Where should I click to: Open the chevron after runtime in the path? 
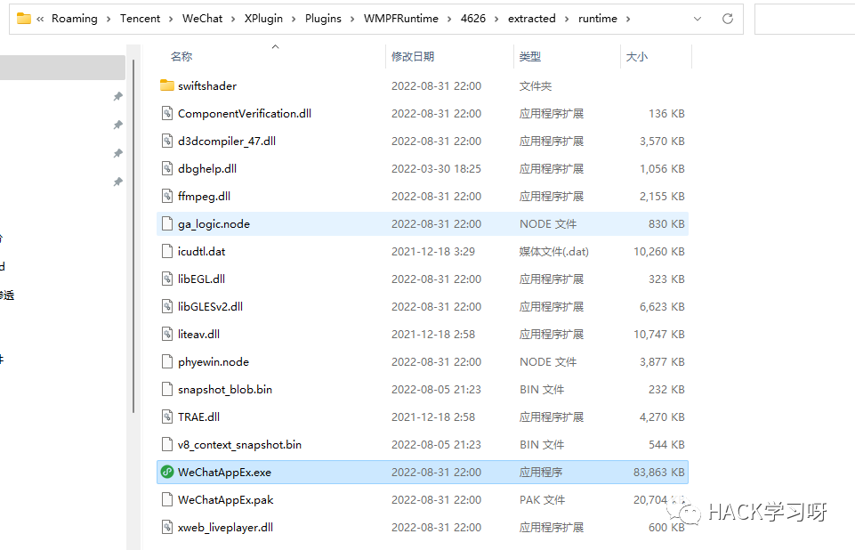point(628,19)
